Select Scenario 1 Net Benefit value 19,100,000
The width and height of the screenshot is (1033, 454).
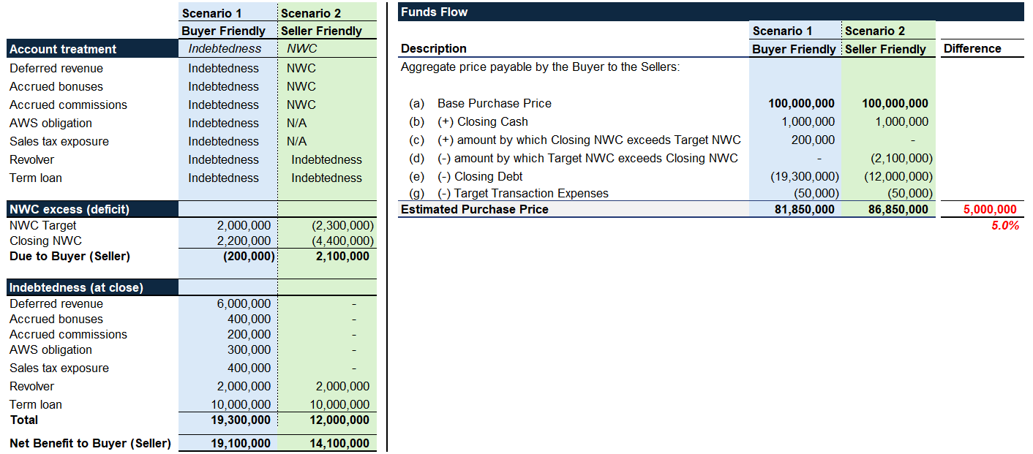[x=240, y=443]
